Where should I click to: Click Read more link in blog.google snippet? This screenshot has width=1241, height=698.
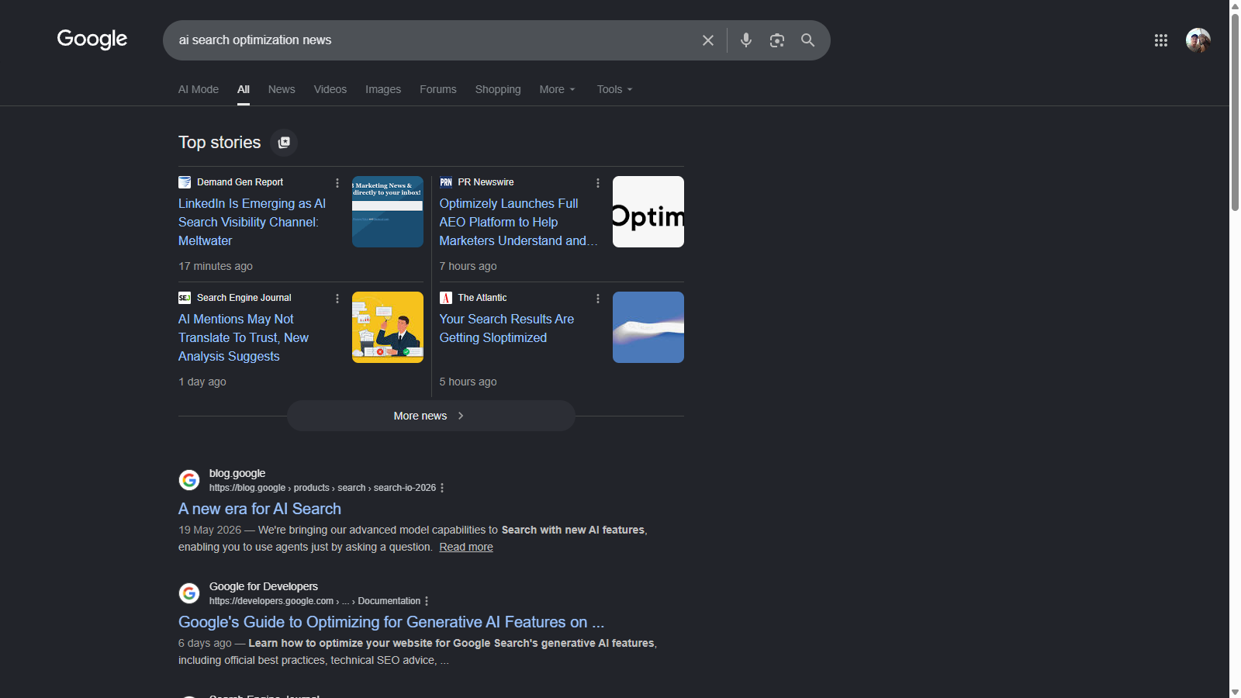coord(466,547)
